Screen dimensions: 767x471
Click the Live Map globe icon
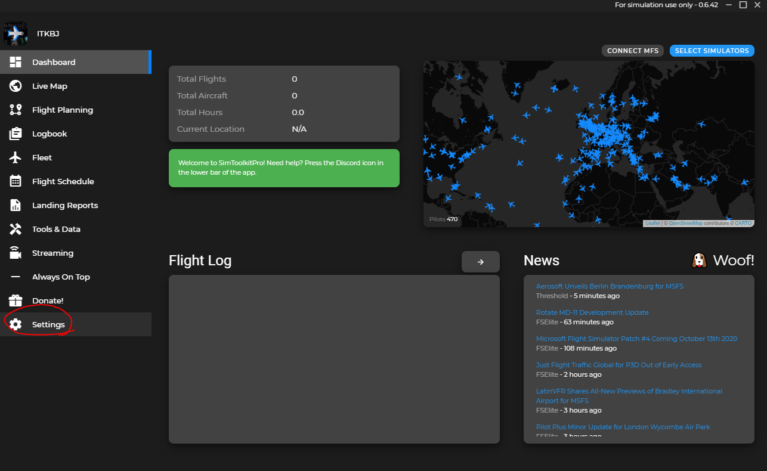point(16,86)
